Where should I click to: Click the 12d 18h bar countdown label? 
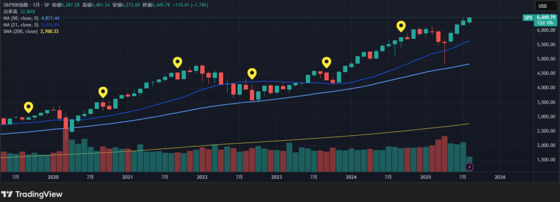(545, 23)
